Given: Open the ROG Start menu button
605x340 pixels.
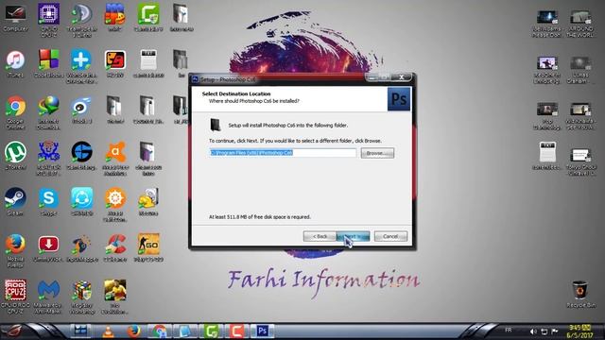Looking at the screenshot, I should pos(14,331).
